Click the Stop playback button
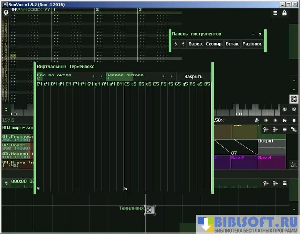This screenshot has width=300, height=234. [x=294, y=120]
